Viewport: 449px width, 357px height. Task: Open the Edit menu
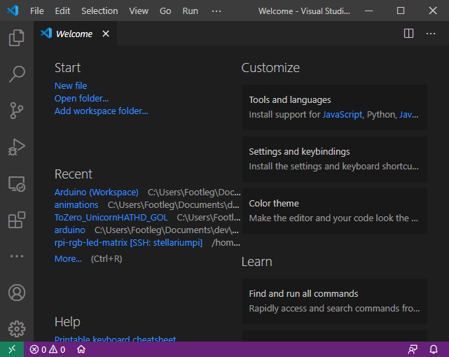(x=62, y=11)
